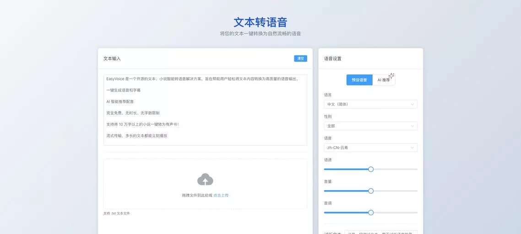Open the 性别 dropdown showing 全部

(x=370, y=126)
